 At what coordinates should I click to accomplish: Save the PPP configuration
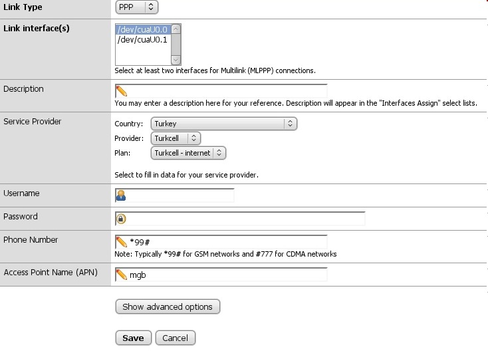pos(133,338)
